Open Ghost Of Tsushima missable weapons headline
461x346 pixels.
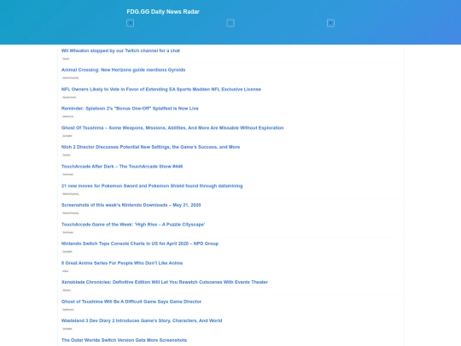[172, 127]
